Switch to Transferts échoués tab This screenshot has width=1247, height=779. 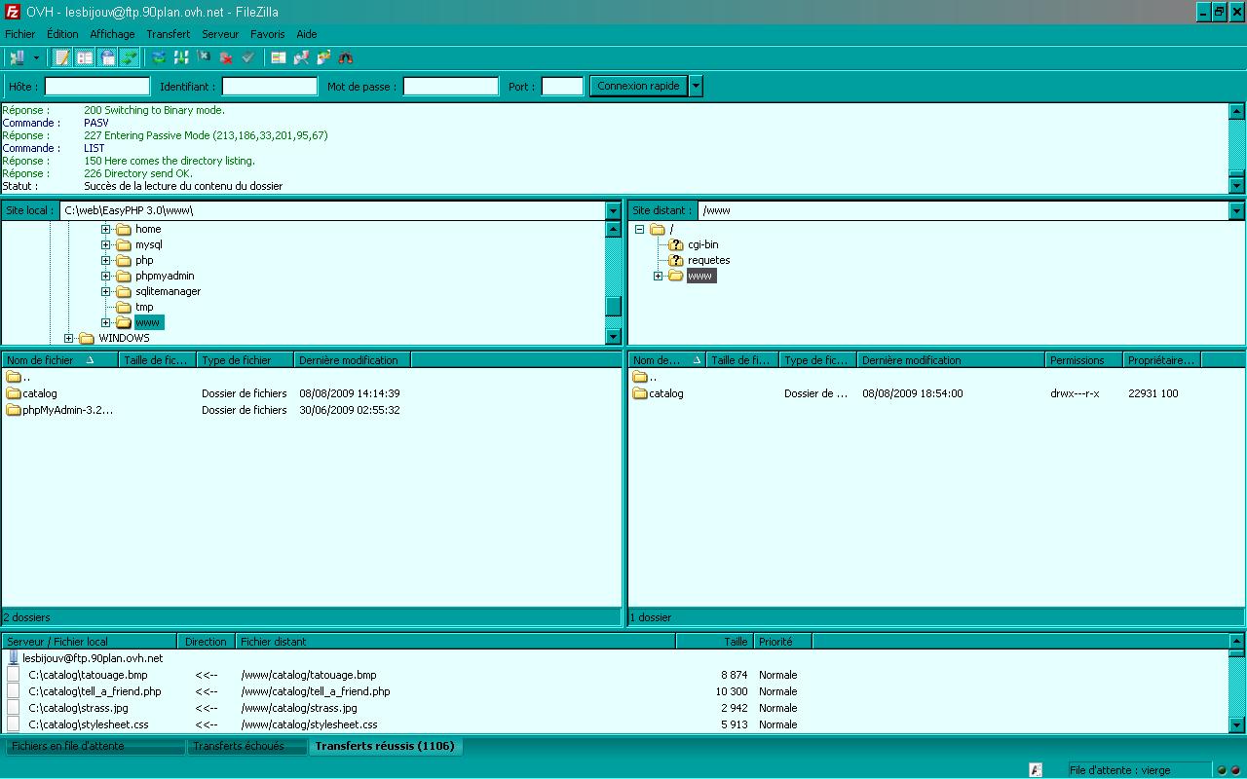tap(245, 746)
